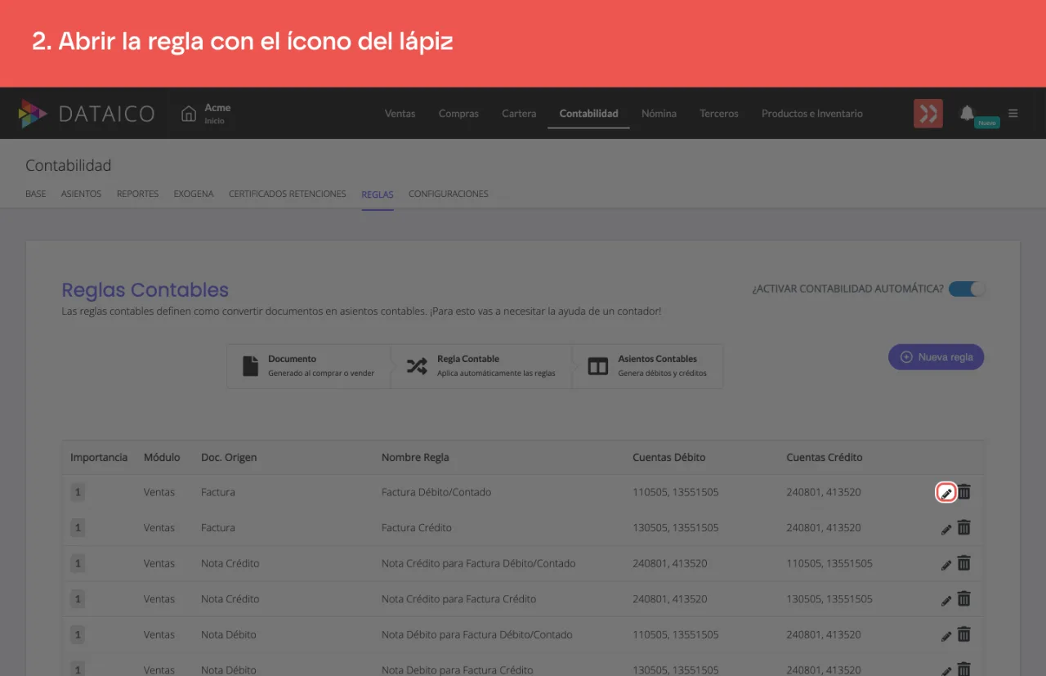The image size is (1046, 676).
Task: Switch to CERTIFICADOS RETENCIONES tab
Action: pos(288,194)
